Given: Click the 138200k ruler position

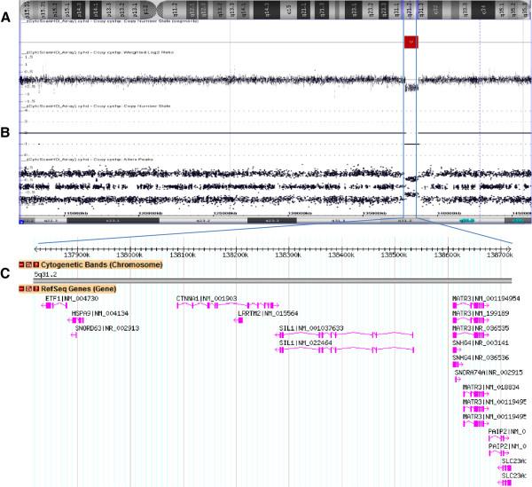Looking at the screenshot, I should (x=236, y=255).
